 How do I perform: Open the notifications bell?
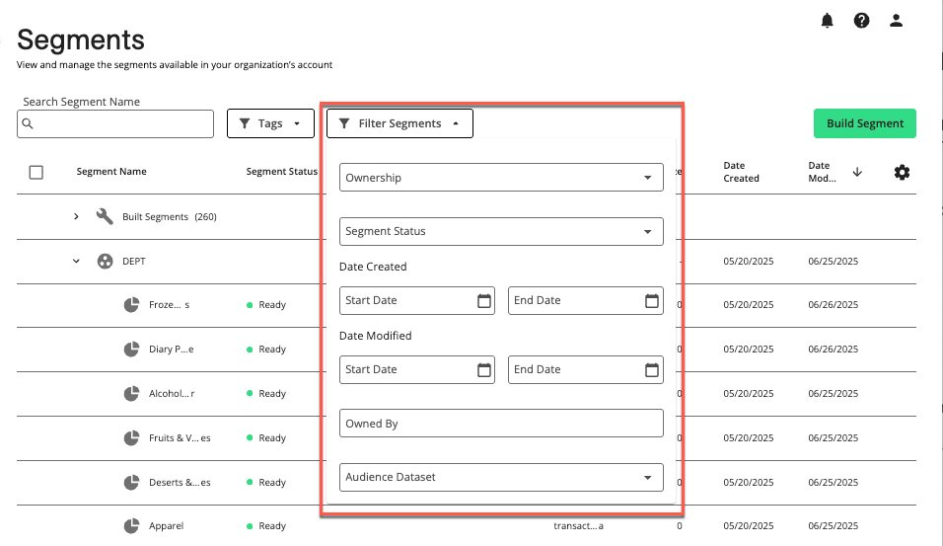[x=827, y=21]
